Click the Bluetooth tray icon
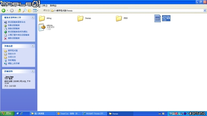Screen dimensions: 207x116 pyautogui.click(x=185, y=113)
